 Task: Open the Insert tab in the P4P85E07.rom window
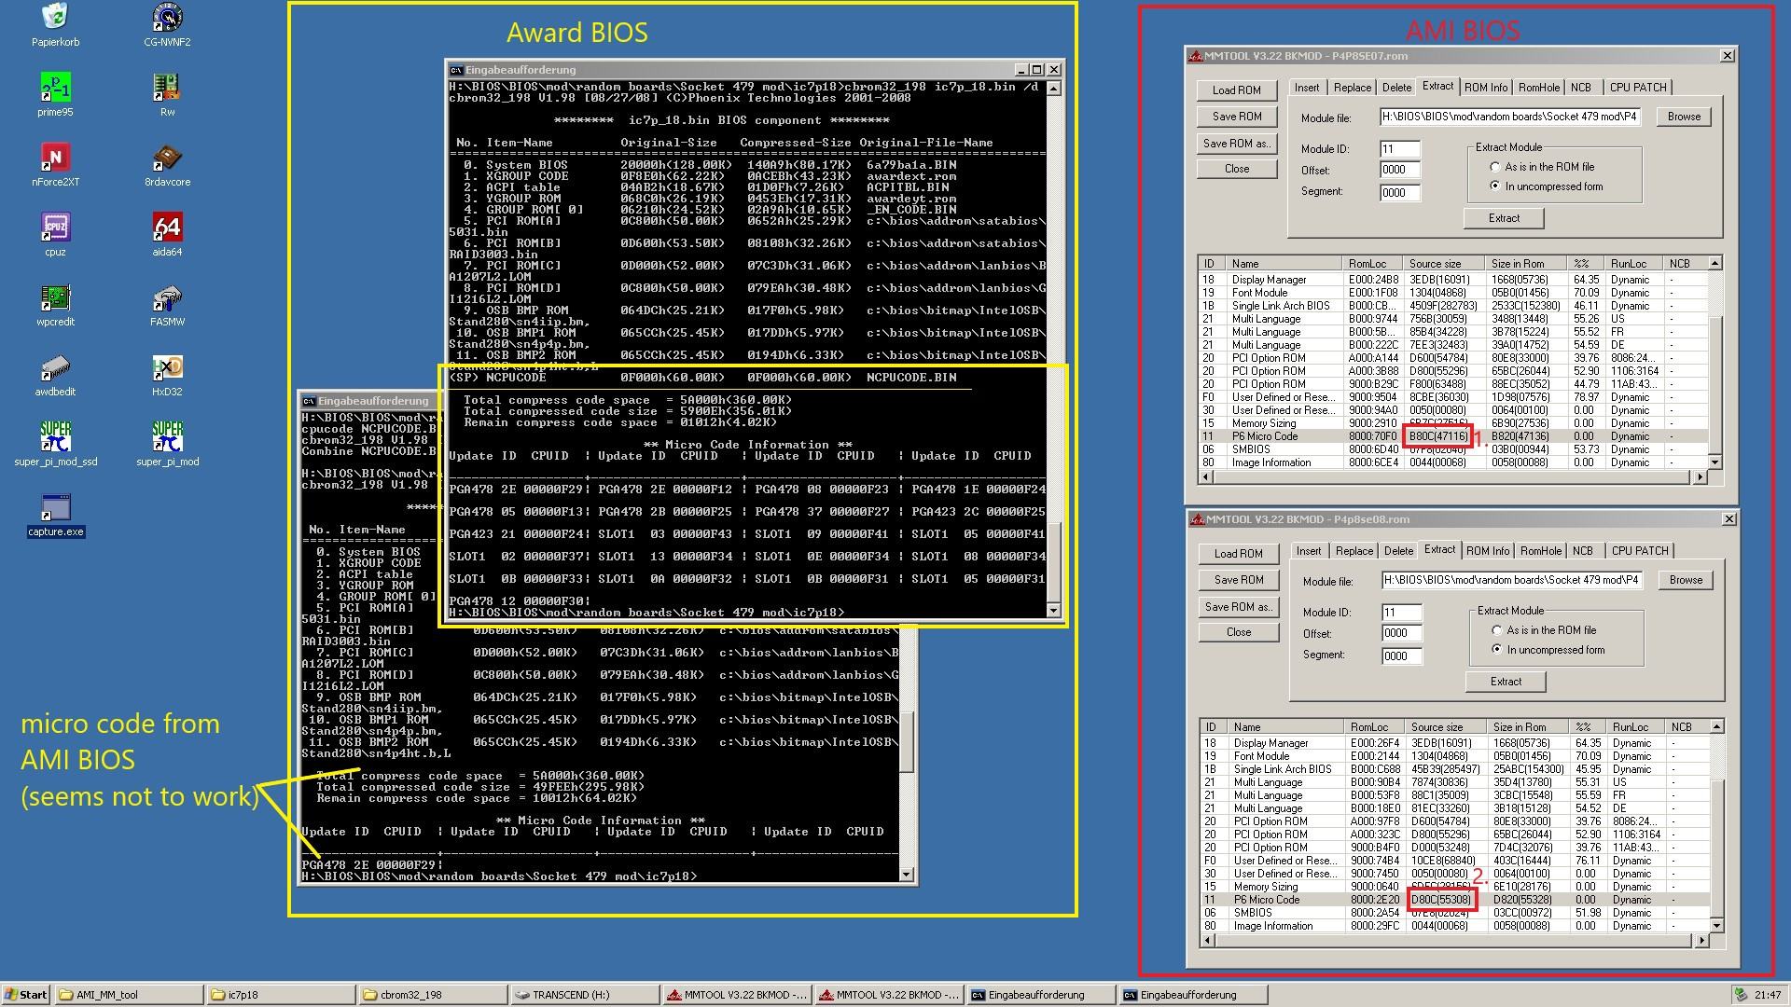[1307, 88]
